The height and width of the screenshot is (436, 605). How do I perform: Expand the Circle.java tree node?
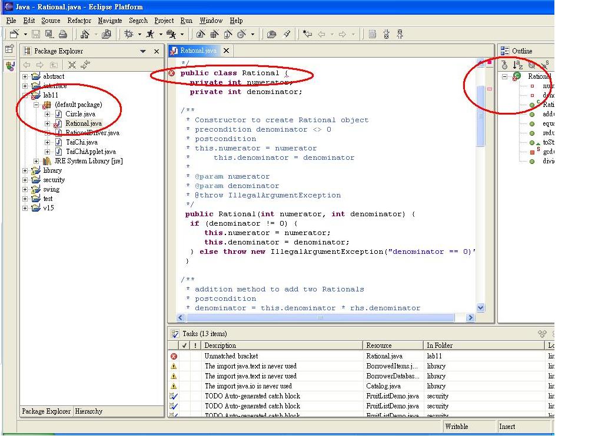click(x=47, y=114)
